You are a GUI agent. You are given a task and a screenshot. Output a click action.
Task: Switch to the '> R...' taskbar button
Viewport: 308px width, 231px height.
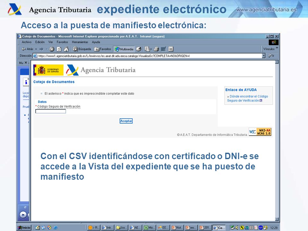[x=94, y=228]
